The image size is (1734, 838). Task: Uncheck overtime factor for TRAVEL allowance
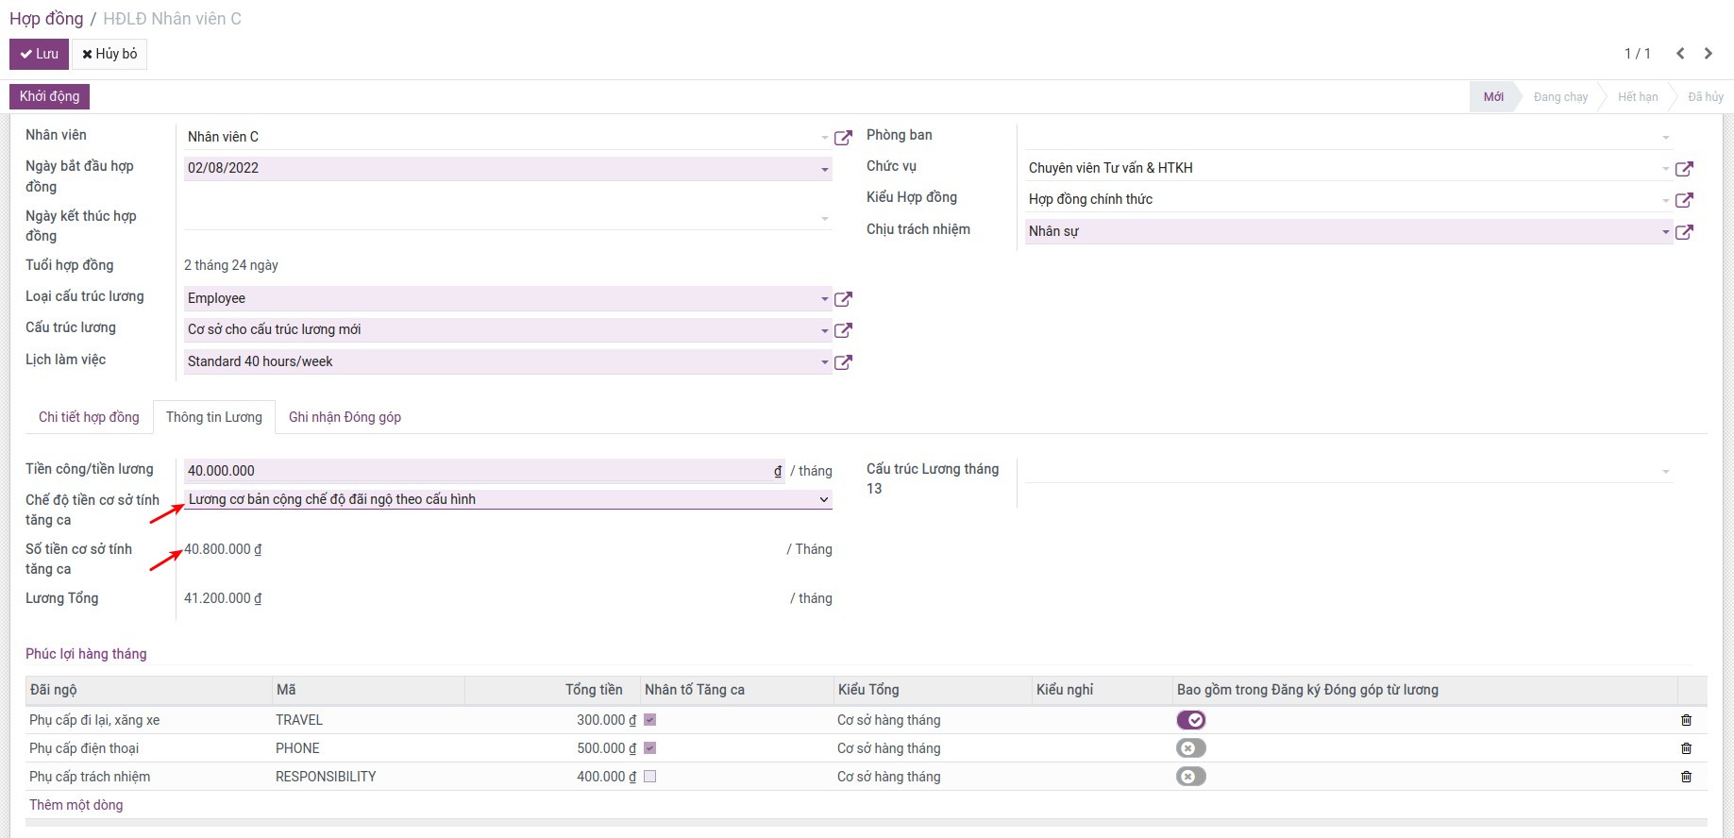[649, 720]
